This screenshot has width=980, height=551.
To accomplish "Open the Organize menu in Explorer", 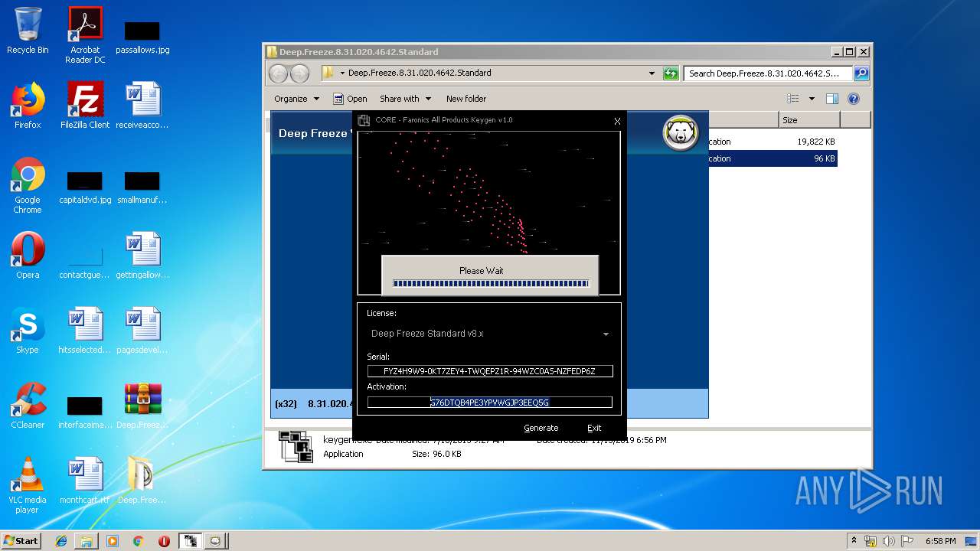I will [296, 99].
